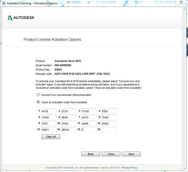
Task: Proceed with the Next button
Action: click(131, 154)
